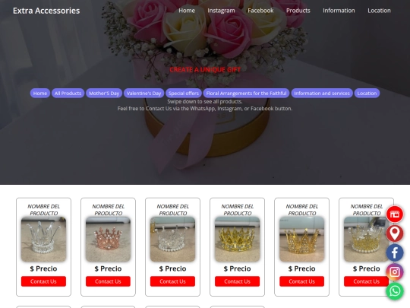Viewport: 410px width, 308px height.
Task: Click the red store floating icon
Action: (x=395, y=214)
